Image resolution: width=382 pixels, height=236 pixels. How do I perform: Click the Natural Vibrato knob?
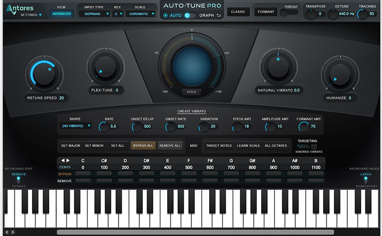click(278, 66)
